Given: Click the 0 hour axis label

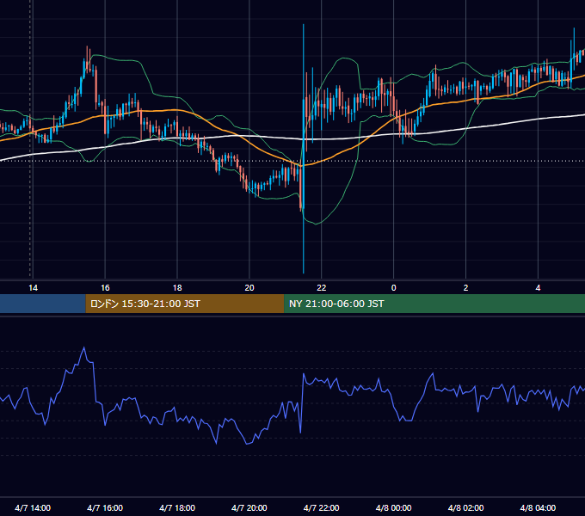Looking at the screenshot, I should click(x=394, y=288).
